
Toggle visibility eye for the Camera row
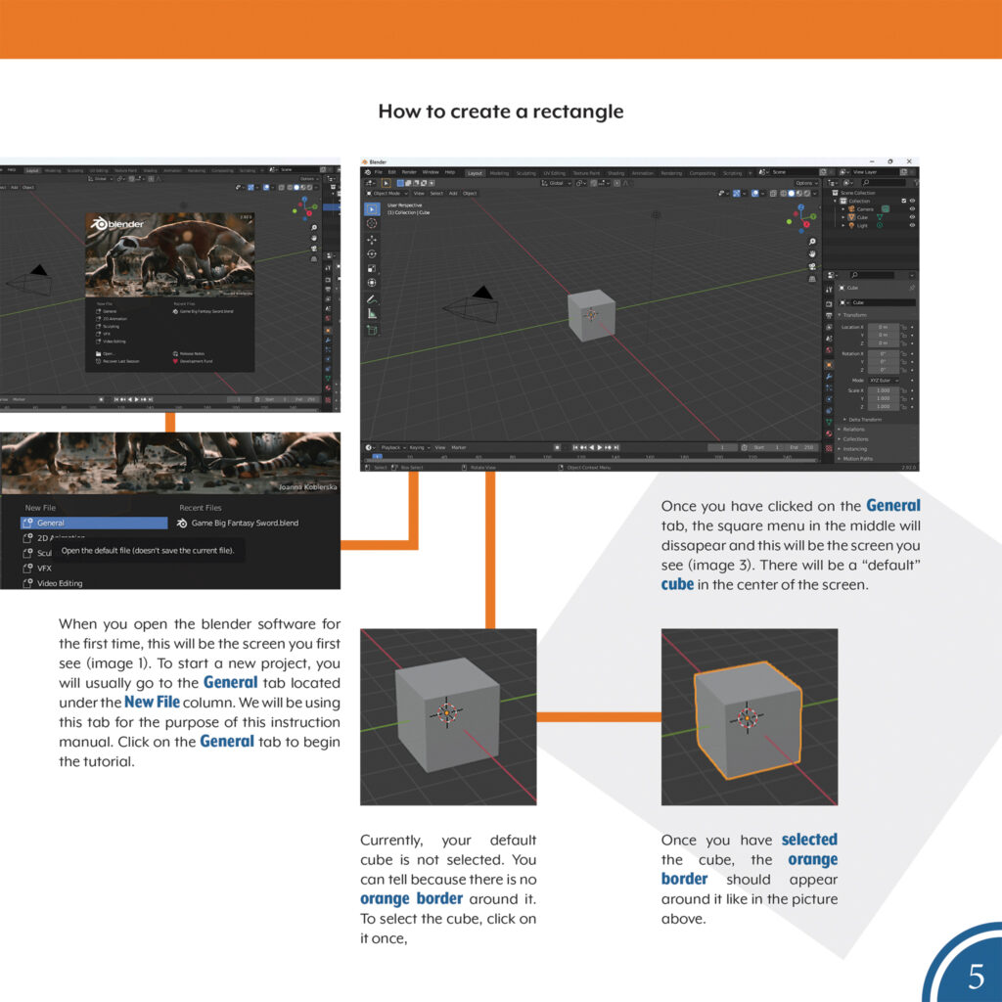(912, 209)
